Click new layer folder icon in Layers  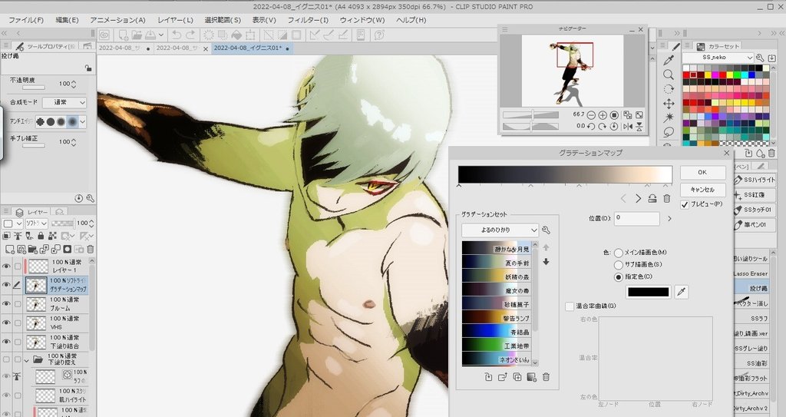33,249
